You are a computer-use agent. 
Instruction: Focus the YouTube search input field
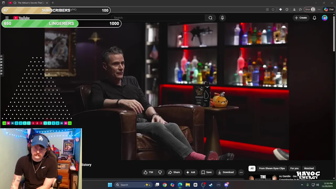[x=158, y=18]
